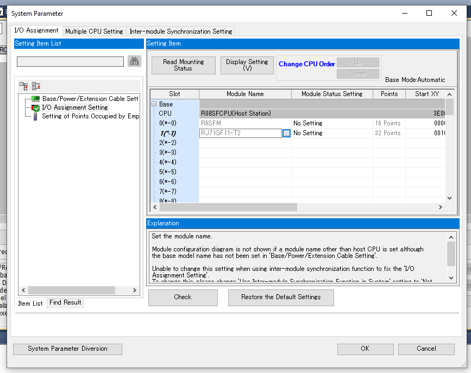Click the 16 Points cell

[x=389, y=123]
